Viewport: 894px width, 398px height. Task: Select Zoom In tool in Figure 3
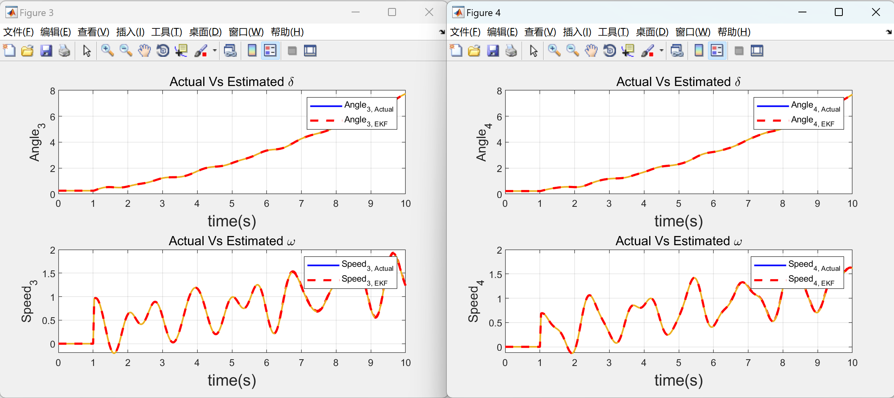tap(107, 51)
